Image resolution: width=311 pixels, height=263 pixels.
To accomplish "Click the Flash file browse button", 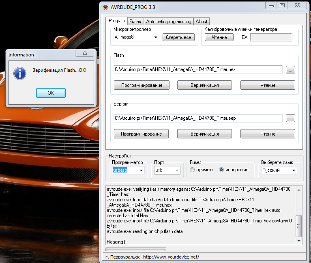I will [290, 70].
